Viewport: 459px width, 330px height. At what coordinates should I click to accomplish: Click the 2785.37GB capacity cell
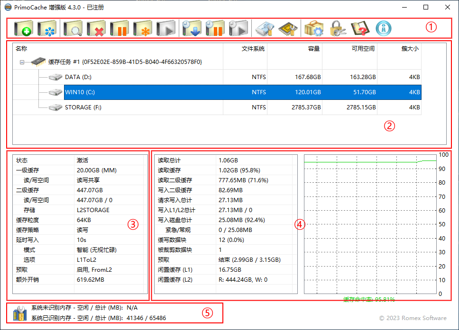click(306, 107)
